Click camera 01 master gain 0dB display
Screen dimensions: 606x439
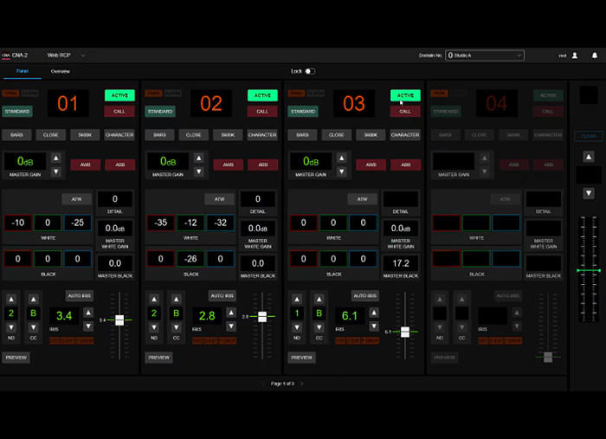25,161
